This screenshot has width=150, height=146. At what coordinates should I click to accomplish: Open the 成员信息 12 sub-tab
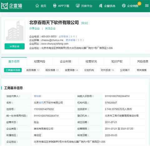[33, 70]
